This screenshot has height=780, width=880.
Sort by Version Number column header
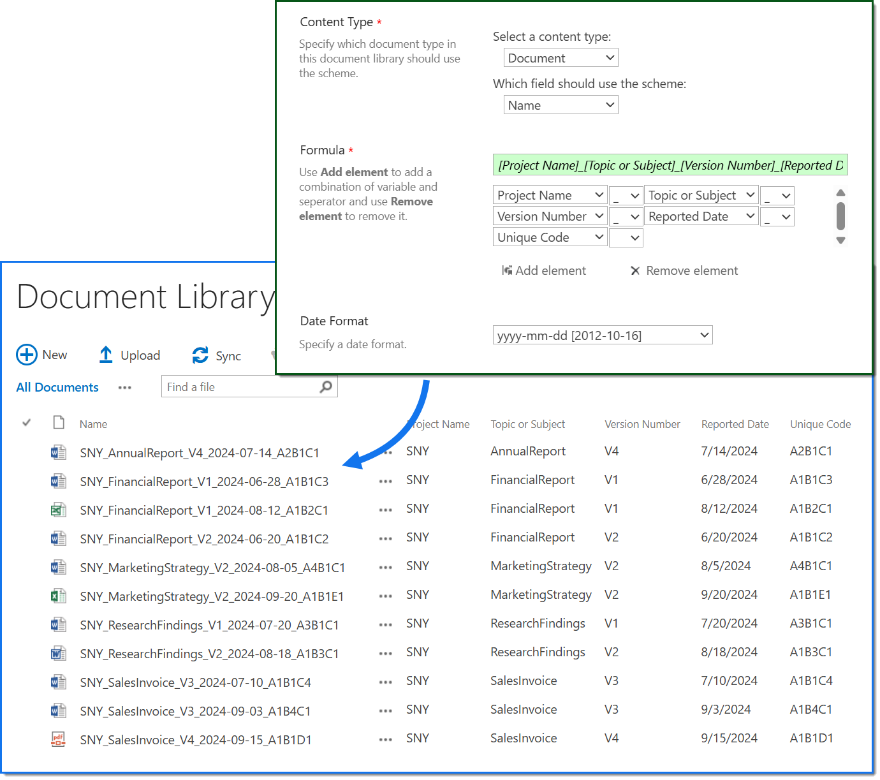tap(642, 424)
